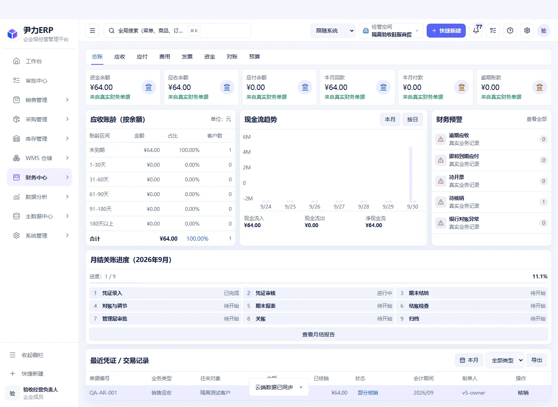Open the help question mark icon

click(x=510, y=31)
